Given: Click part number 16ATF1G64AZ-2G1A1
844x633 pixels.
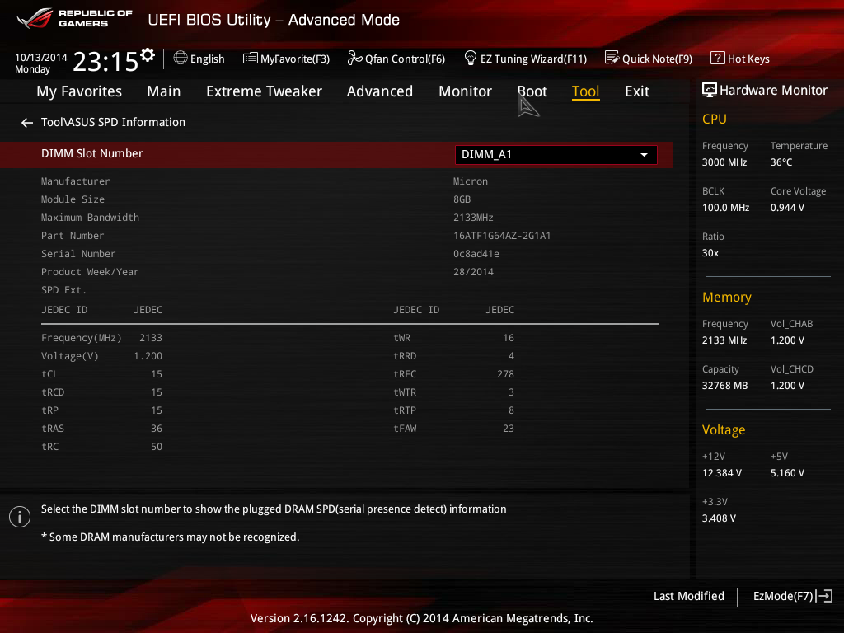Looking at the screenshot, I should click(x=502, y=236).
